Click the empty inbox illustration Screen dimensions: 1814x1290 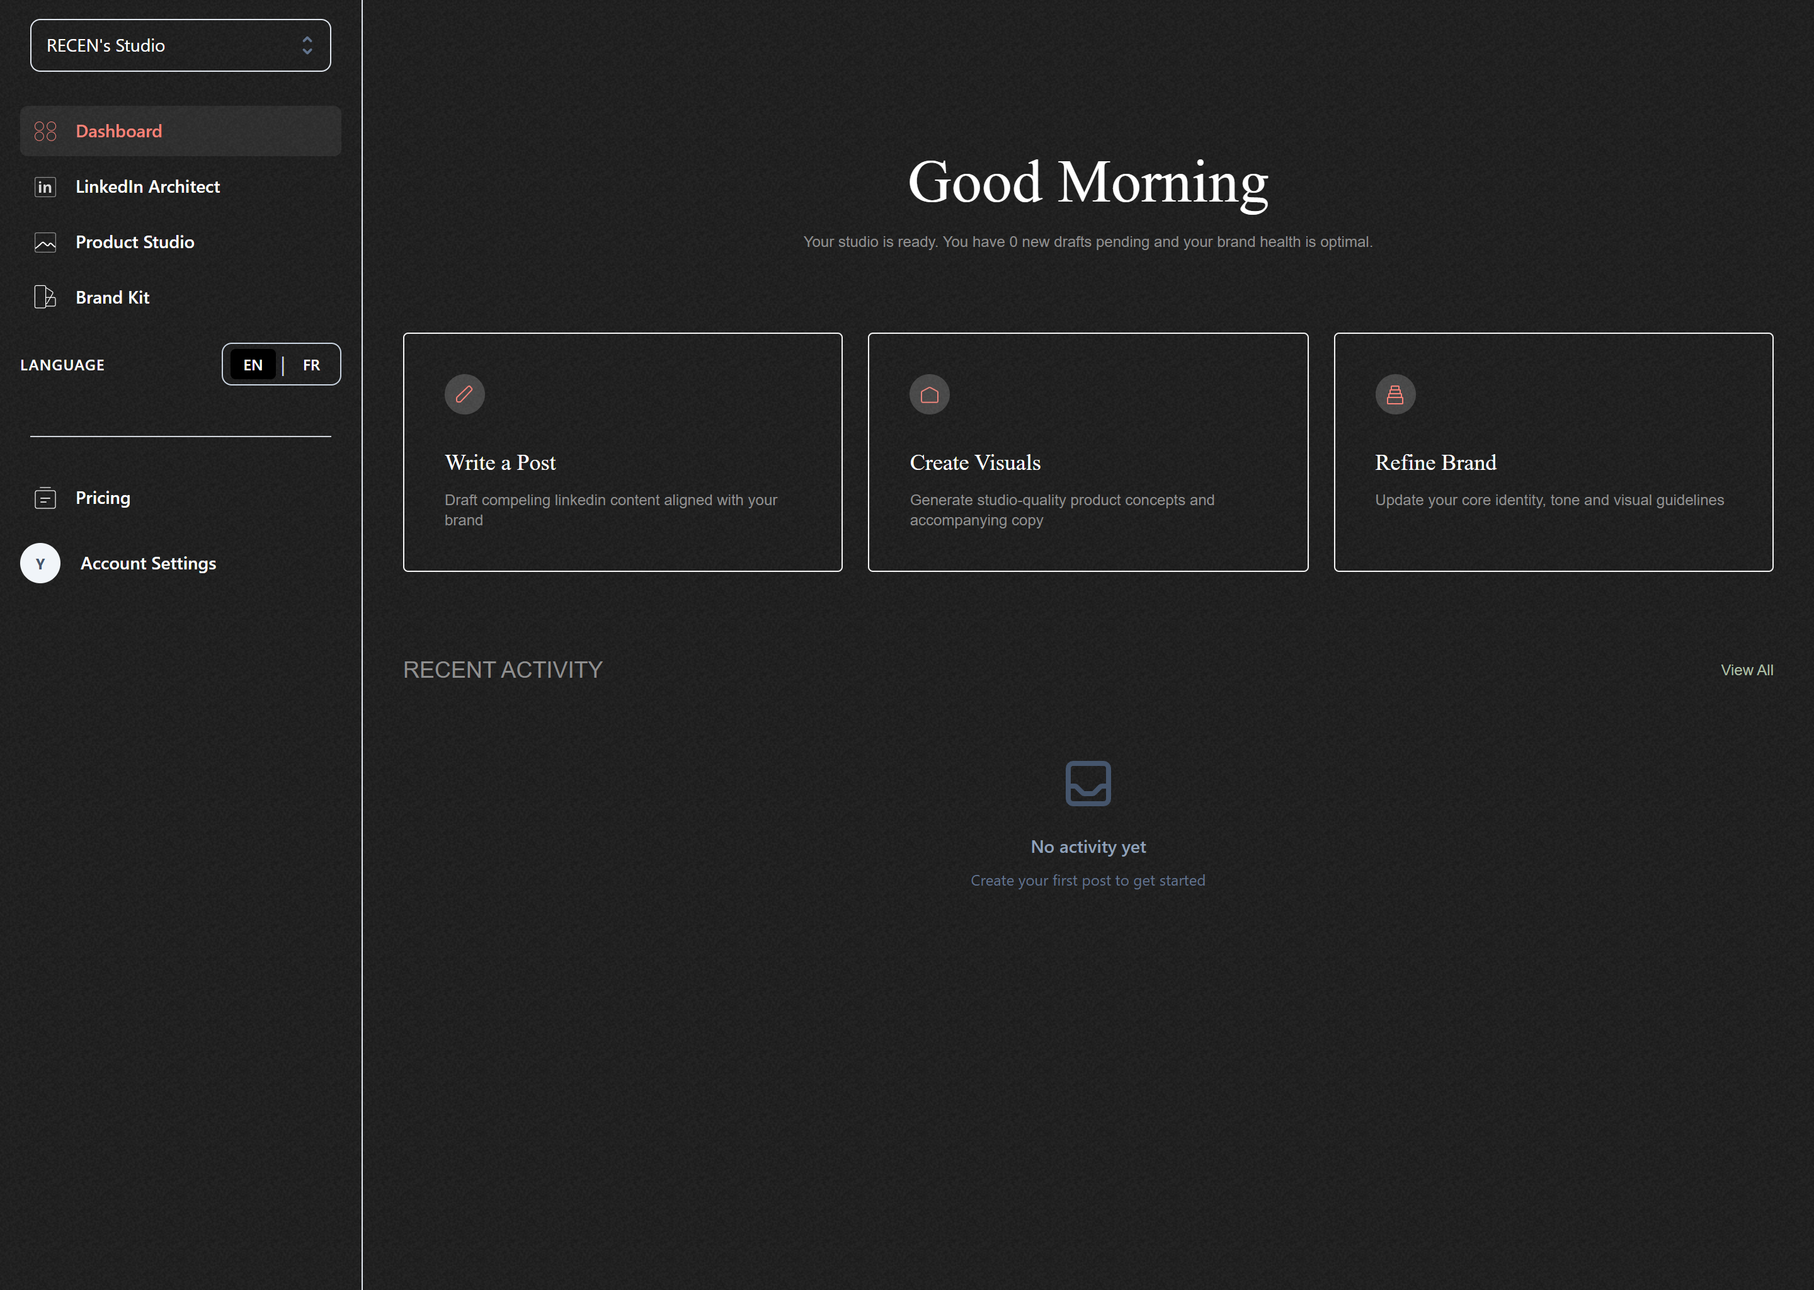click(x=1088, y=783)
